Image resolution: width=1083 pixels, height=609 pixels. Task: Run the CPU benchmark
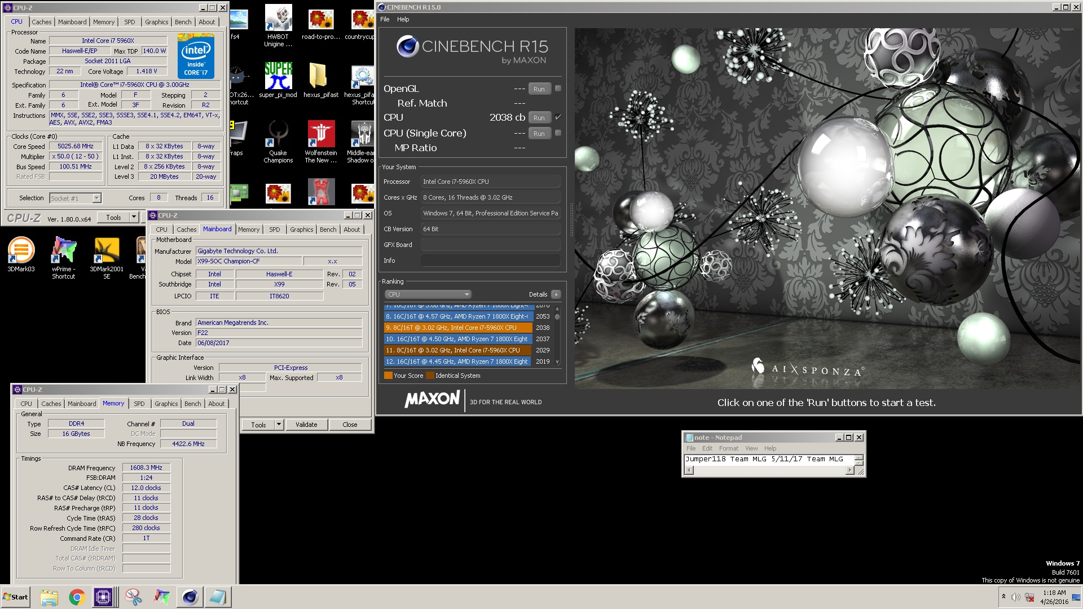tap(539, 118)
